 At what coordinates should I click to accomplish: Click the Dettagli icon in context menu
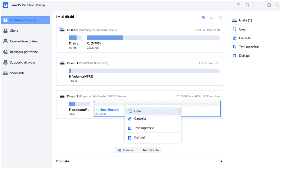(130, 138)
